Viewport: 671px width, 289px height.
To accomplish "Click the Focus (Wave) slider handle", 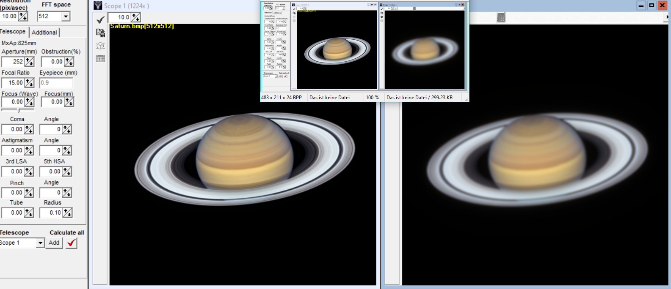I will pyautogui.click(x=19, y=111).
